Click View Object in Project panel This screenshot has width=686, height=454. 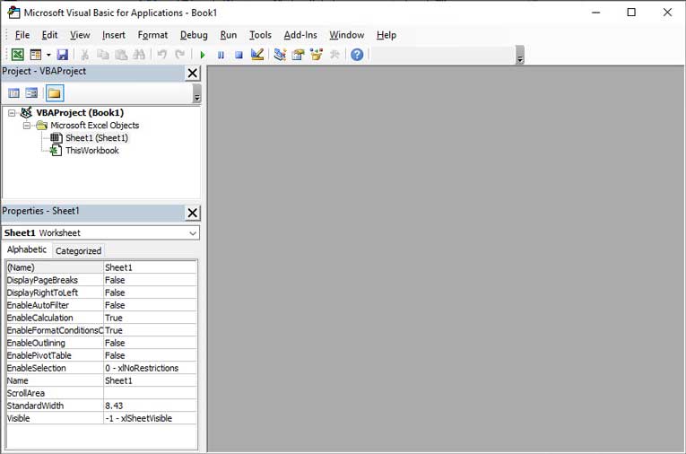coord(31,93)
